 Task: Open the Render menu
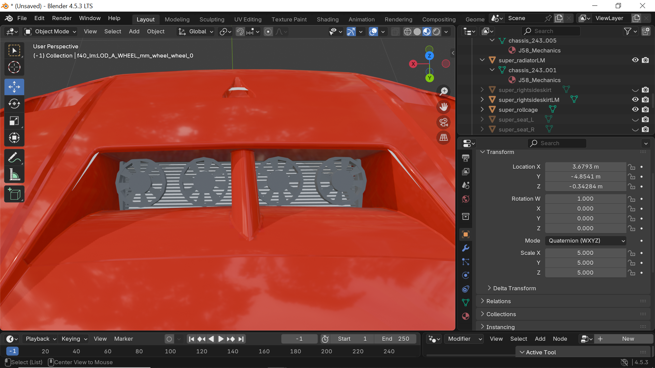[x=62, y=18]
